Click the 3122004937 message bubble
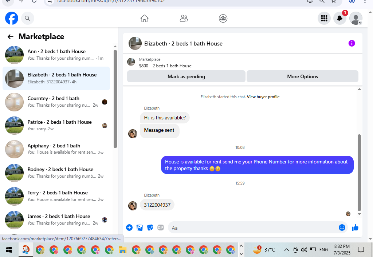This screenshot has height=257, width=373. 157,205
